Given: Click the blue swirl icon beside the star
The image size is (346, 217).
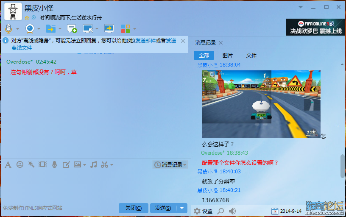Looking at the screenshot, I should [33, 17].
